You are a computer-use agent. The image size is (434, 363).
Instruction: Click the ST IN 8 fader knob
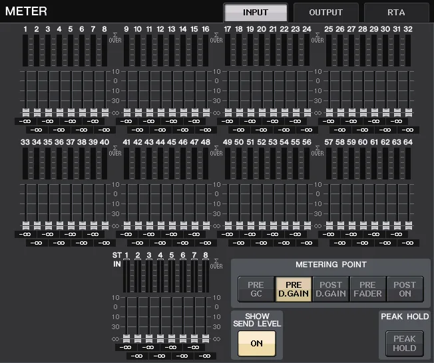coord(206,339)
